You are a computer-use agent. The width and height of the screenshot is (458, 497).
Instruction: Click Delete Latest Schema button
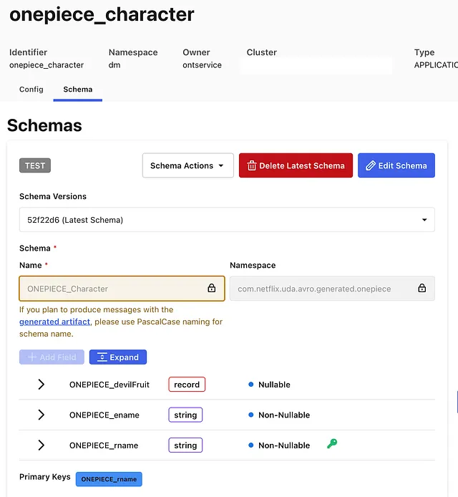coord(296,165)
